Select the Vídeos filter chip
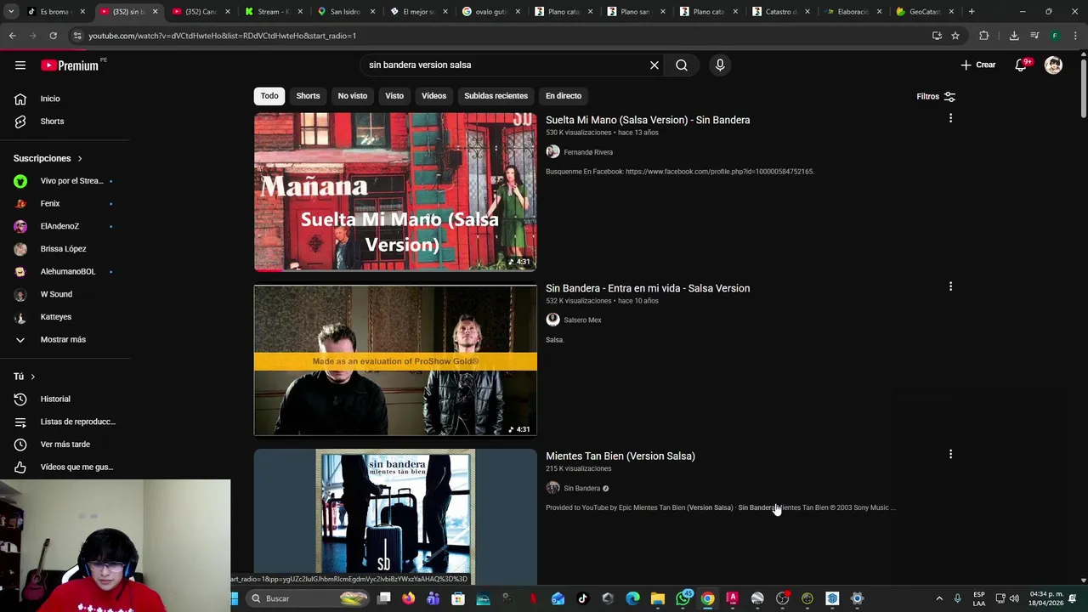This screenshot has height=612, width=1088. tap(433, 96)
